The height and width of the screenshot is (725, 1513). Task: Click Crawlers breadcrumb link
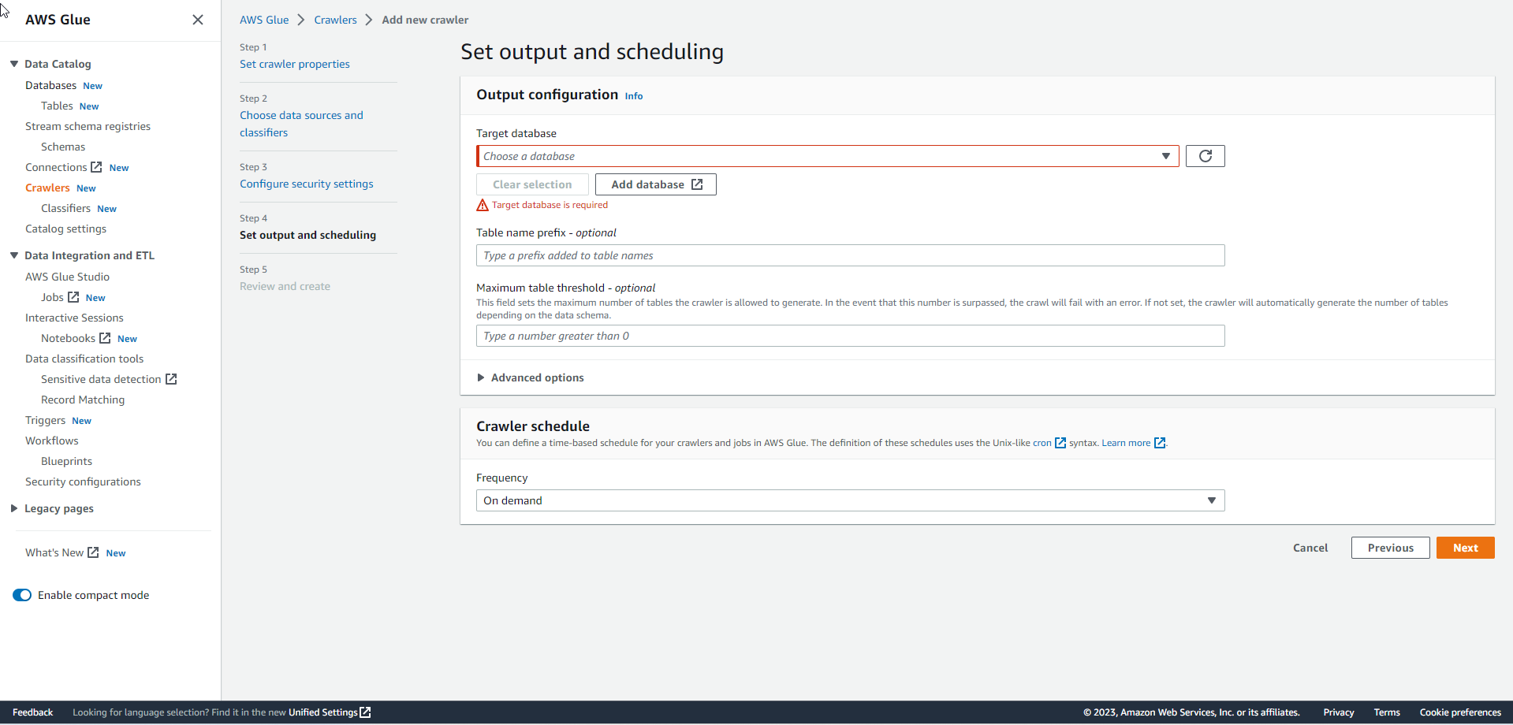[335, 20]
